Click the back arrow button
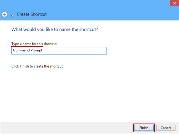This screenshot has height=134, width=179. click(x=4, y=14)
